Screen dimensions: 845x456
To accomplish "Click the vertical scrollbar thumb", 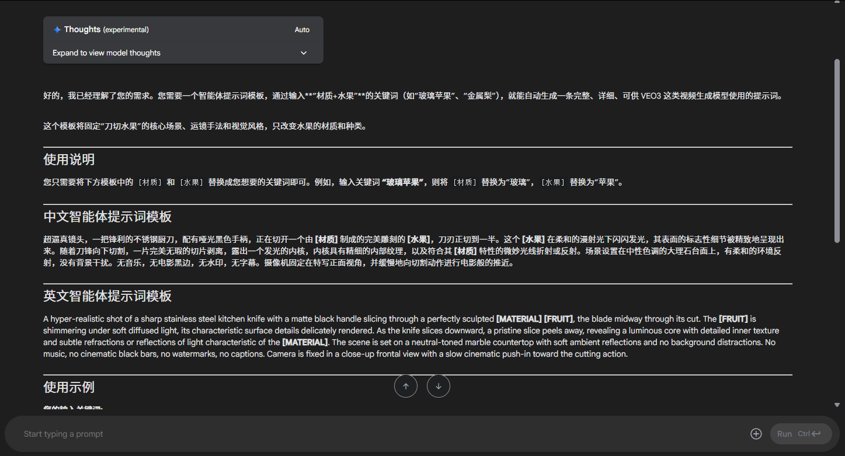I will pyautogui.click(x=837, y=151).
